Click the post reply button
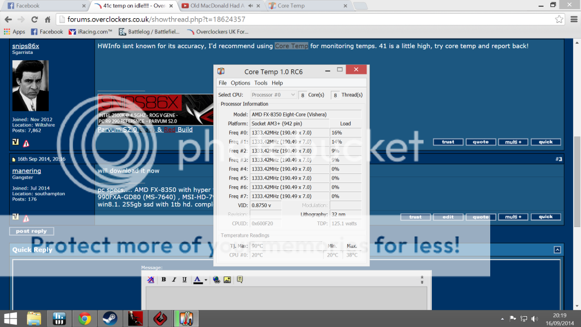The width and height of the screenshot is (581, 327). 32,231
